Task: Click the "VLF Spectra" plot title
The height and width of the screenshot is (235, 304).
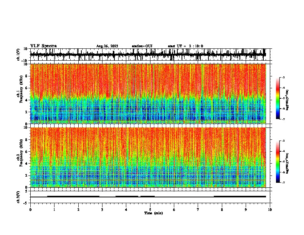Action: [x=43, y=46]
